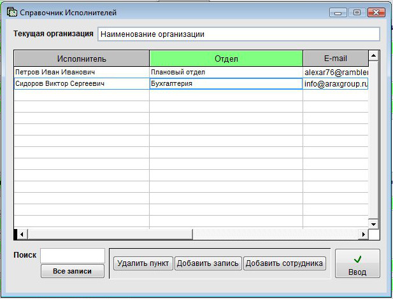The width and height of the screenshot is (393, 299).
Task: Click the horizontal scrollbar left arrow
Action: click(x=22, y=234)
